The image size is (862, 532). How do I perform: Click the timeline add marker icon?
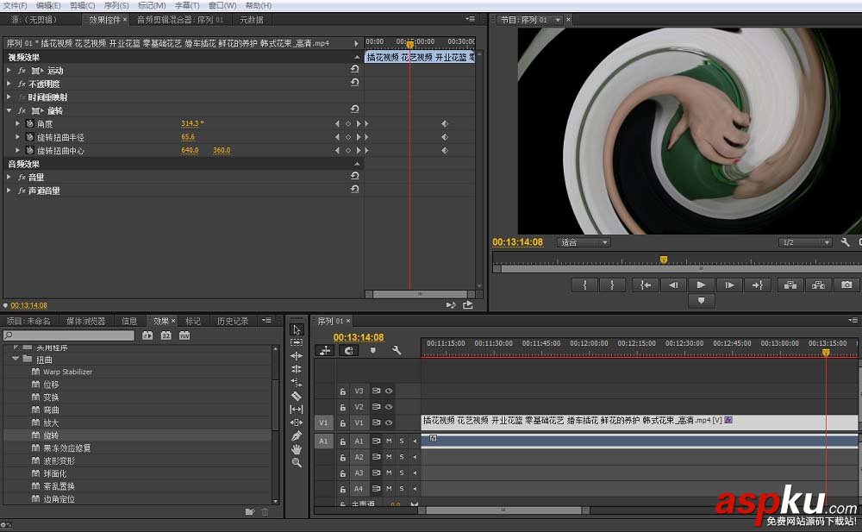pos(372,350)
